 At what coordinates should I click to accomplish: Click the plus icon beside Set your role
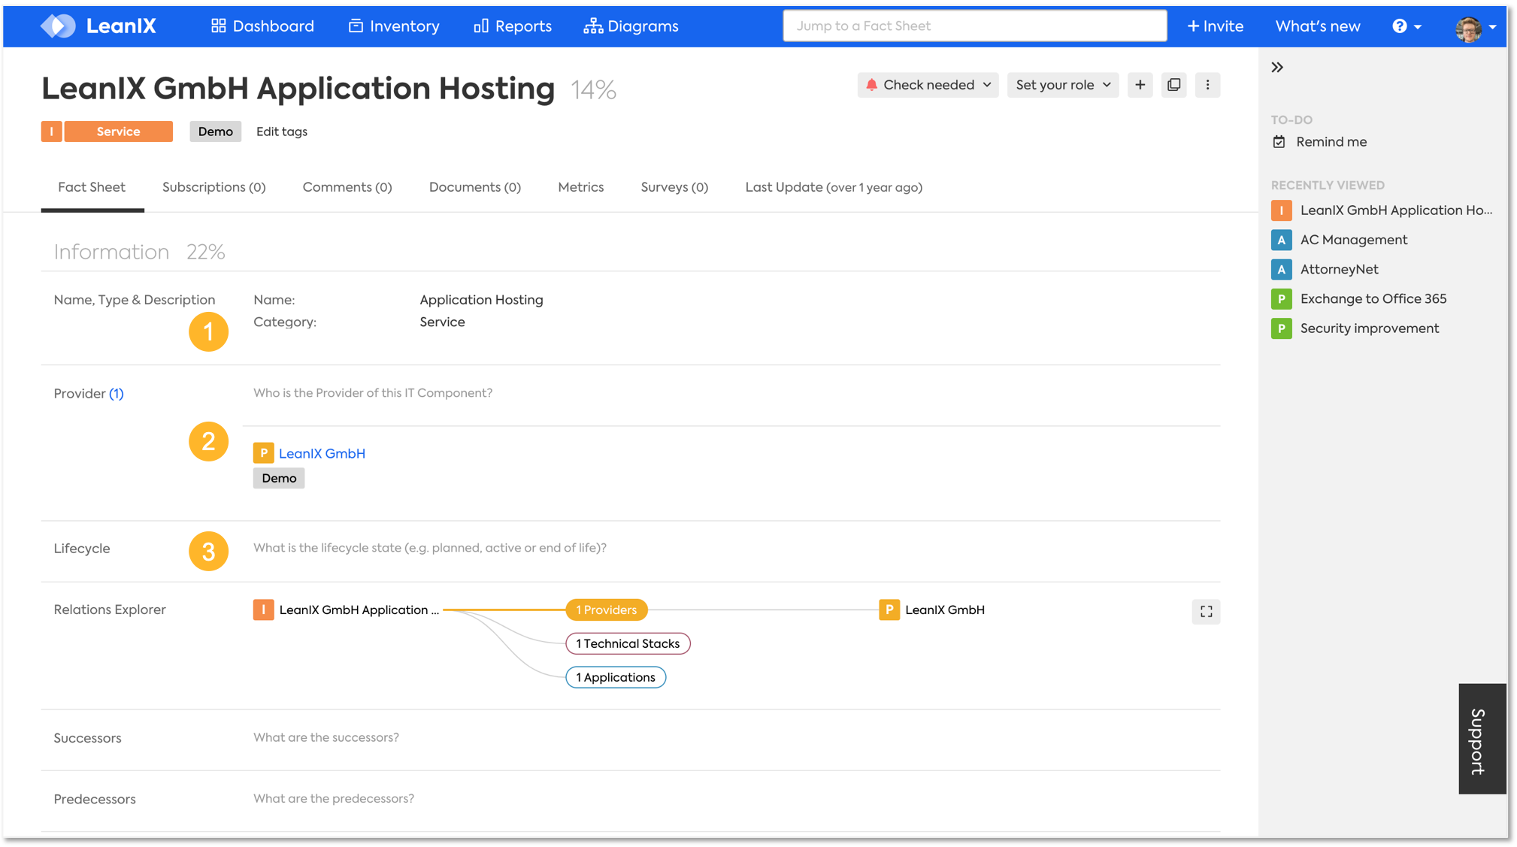tap(1140, 85)
